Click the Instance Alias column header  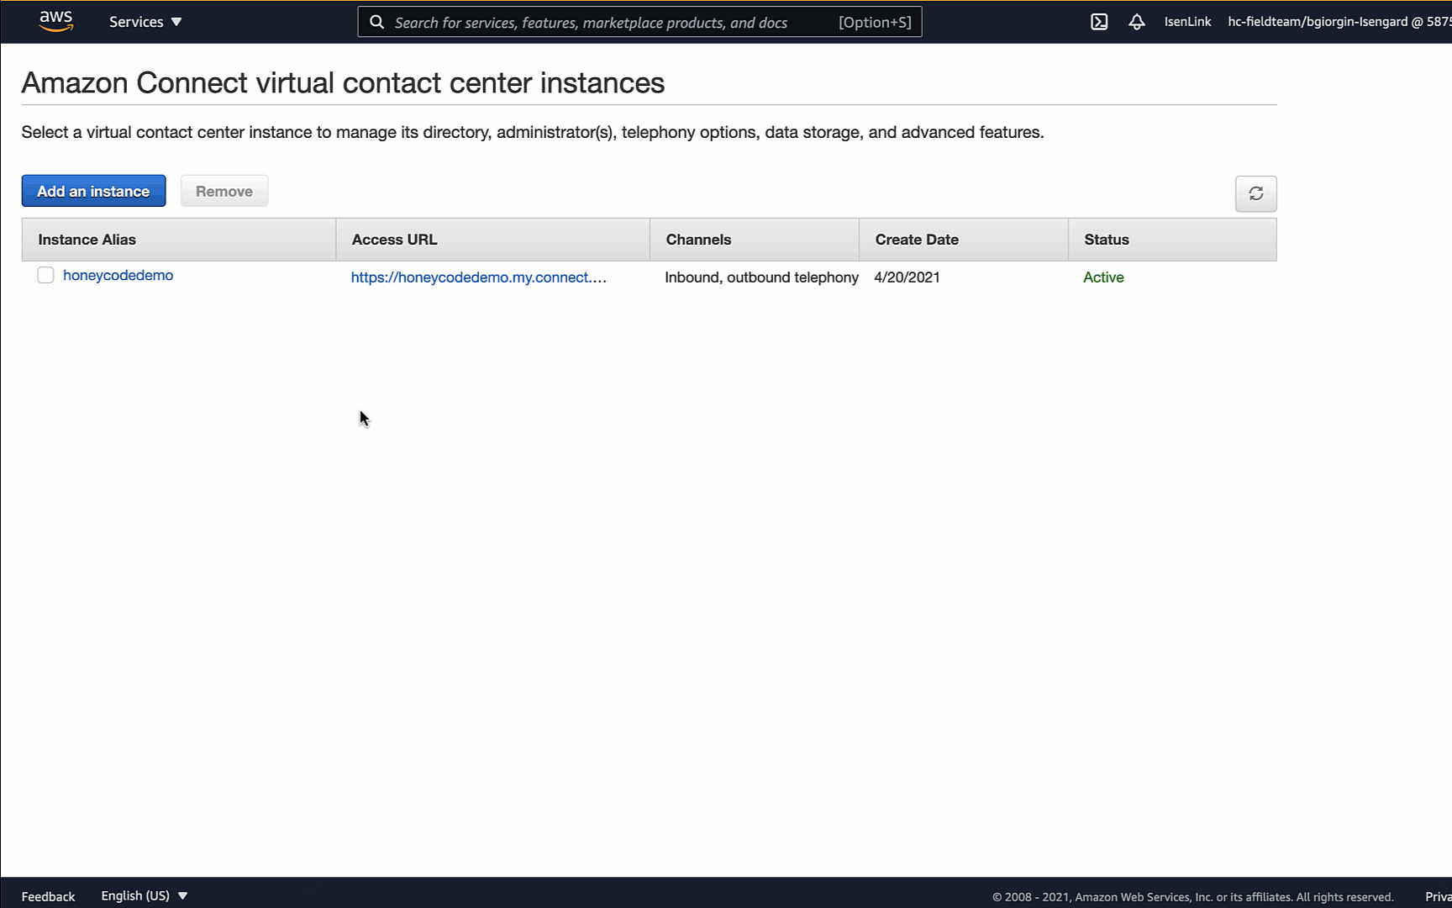[x=179, y=240]
